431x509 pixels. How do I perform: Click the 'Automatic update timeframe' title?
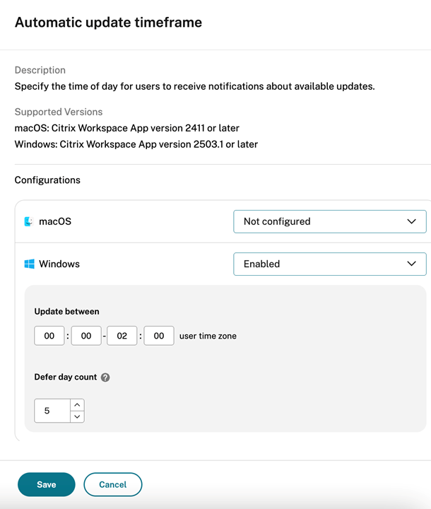click(x=108, y=23)
